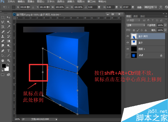Select the Pen tool

click(x=3, y=51)
